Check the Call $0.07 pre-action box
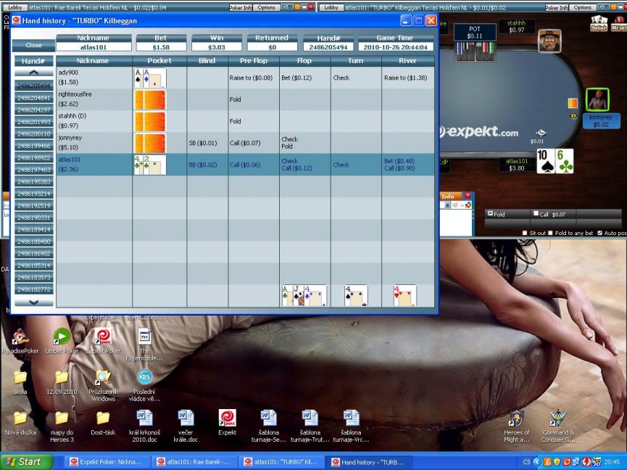 (536, 213)
